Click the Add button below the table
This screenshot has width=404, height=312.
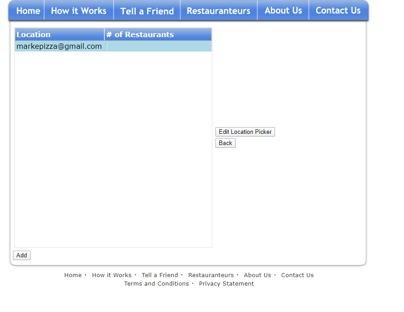(x=21, y=255)
